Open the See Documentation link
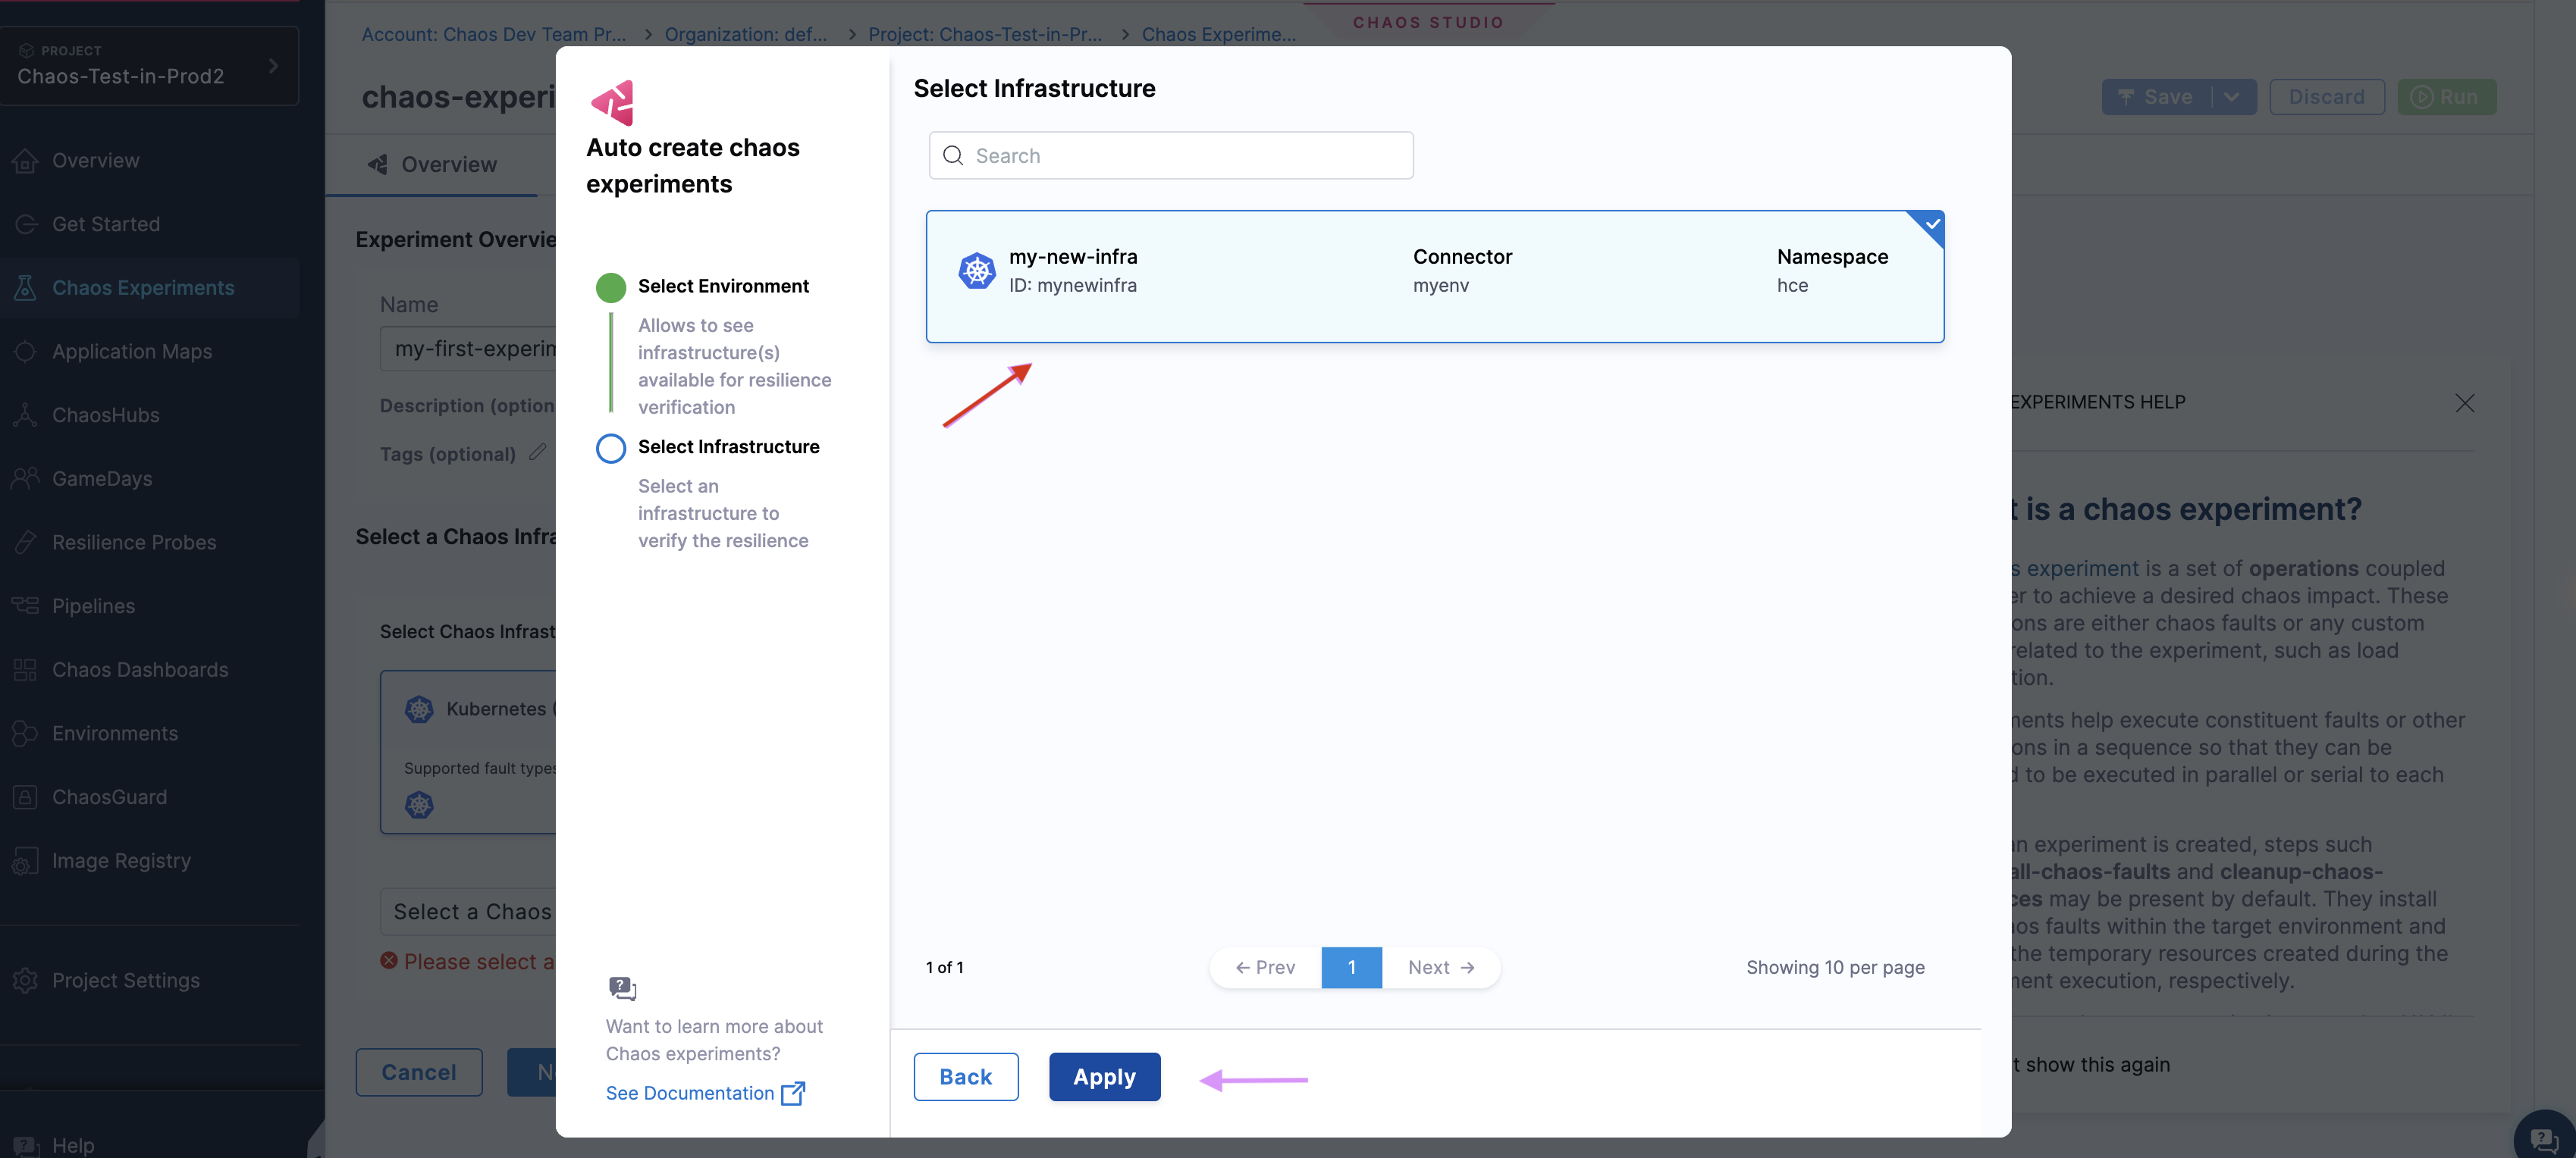The height and width of the screenshot is (1158, 2576). [689, 1093]
